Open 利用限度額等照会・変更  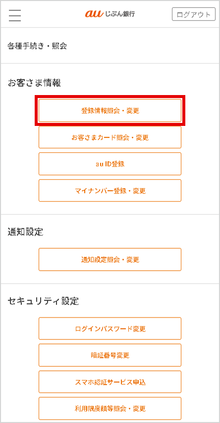(x=110, y=408)
